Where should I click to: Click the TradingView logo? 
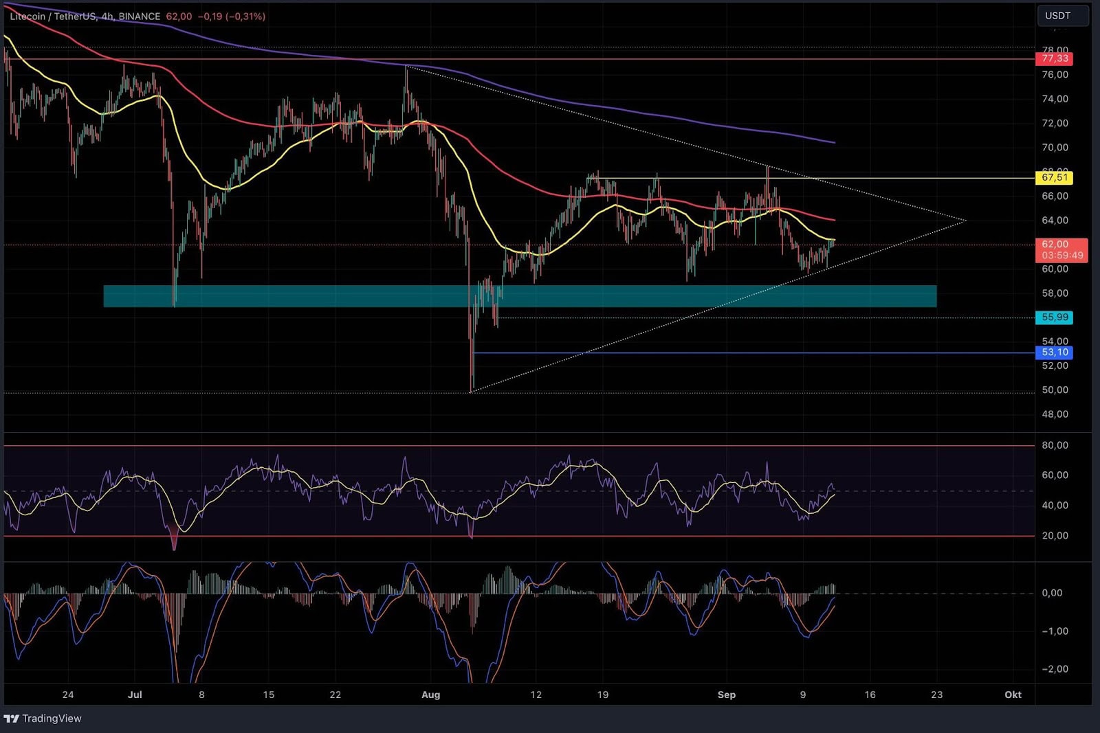[11, 719]
